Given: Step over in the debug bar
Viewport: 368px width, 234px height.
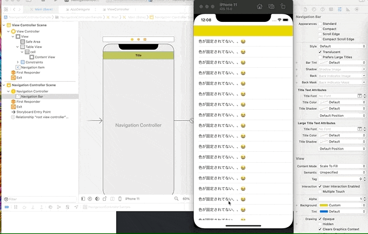Looking at the screenshot, I should [x=24, y=207].
